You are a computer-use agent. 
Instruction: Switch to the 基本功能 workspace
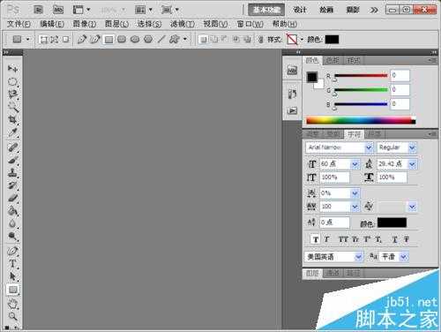(x=266, y=10)
